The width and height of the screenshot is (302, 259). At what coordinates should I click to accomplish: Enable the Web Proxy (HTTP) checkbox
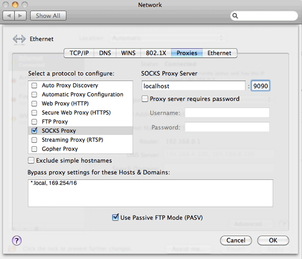pyautogui.click(x=34, y=104)
